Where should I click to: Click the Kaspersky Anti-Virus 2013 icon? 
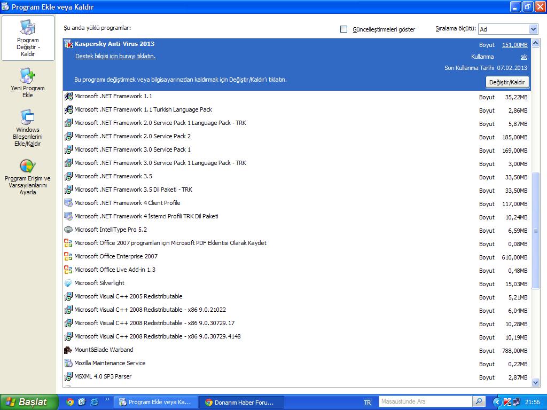(68, 44)
